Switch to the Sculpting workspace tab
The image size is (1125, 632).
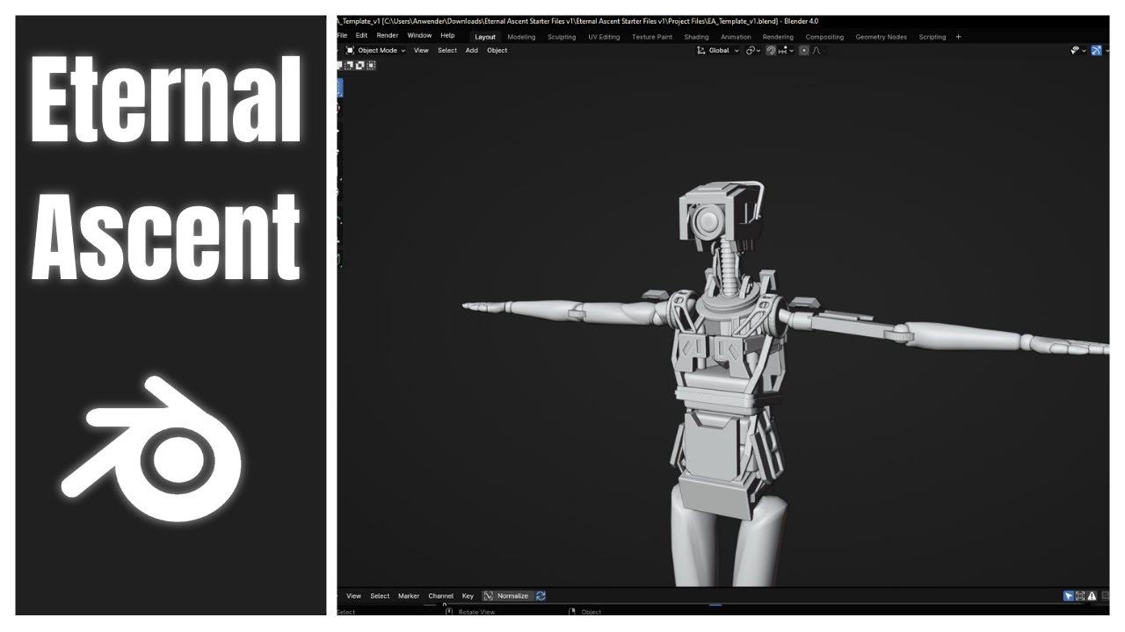[x=562, y=37]
